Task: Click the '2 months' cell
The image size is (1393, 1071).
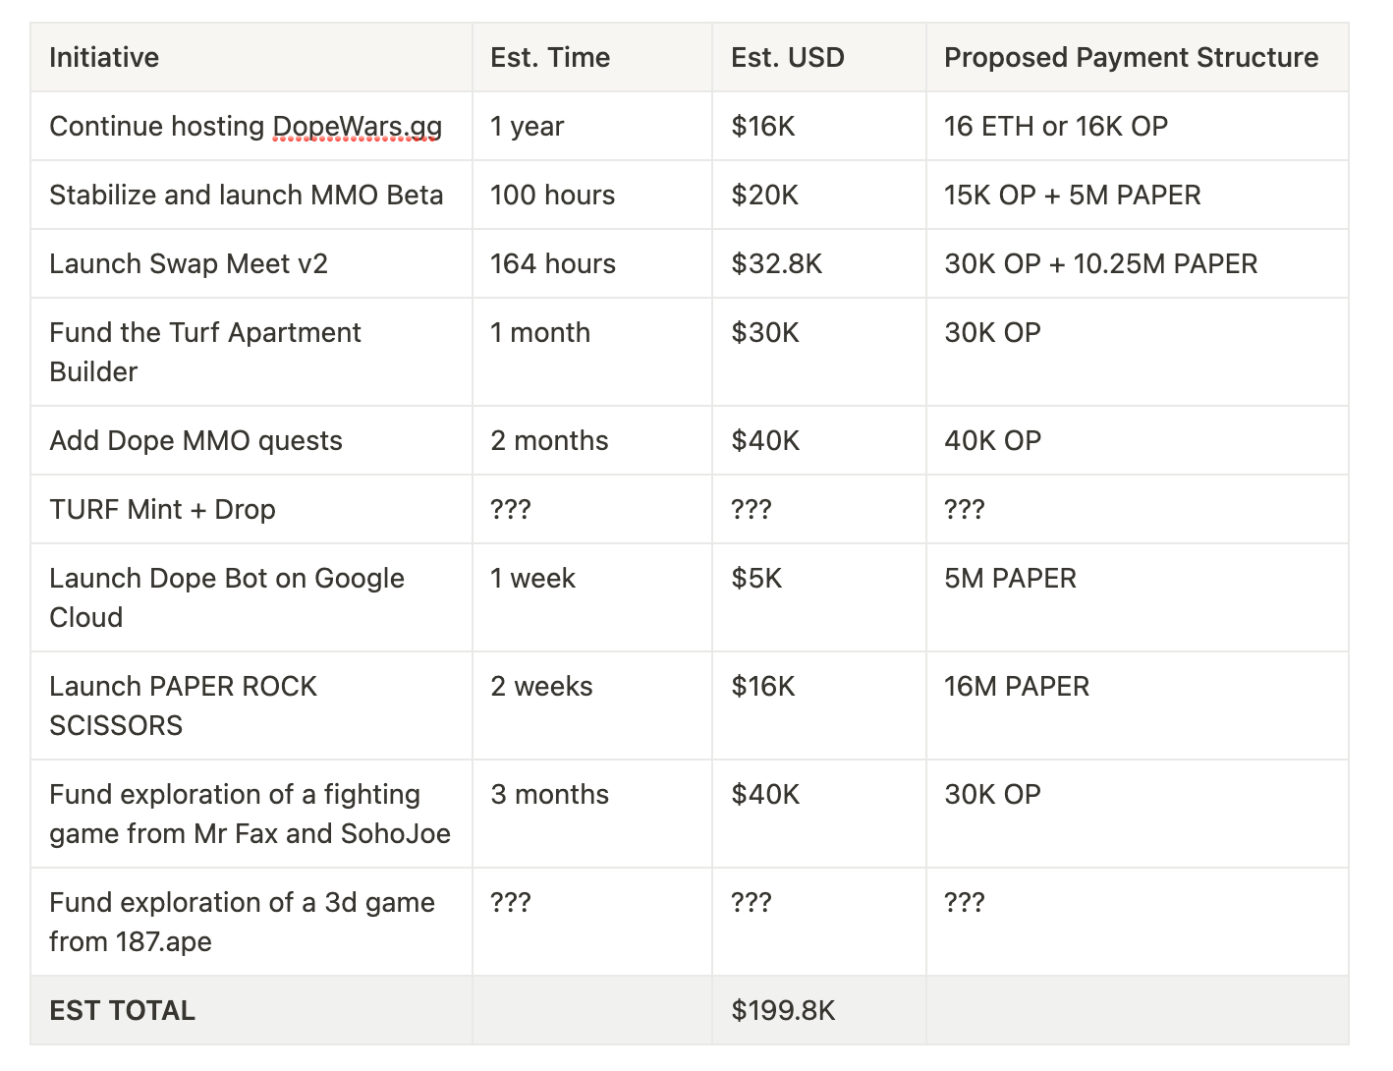Action: click(592, 440)
